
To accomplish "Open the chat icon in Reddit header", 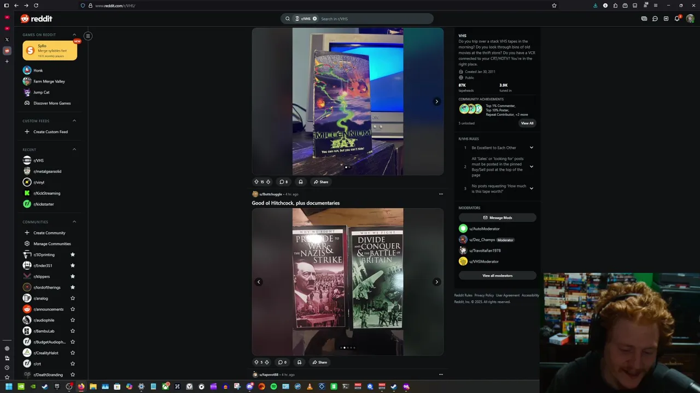I will tap(655, 19).
